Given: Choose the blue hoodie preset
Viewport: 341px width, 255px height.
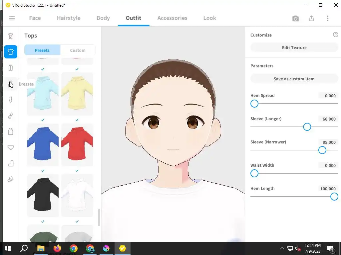Looking at the screenshot, I should 43,145.
